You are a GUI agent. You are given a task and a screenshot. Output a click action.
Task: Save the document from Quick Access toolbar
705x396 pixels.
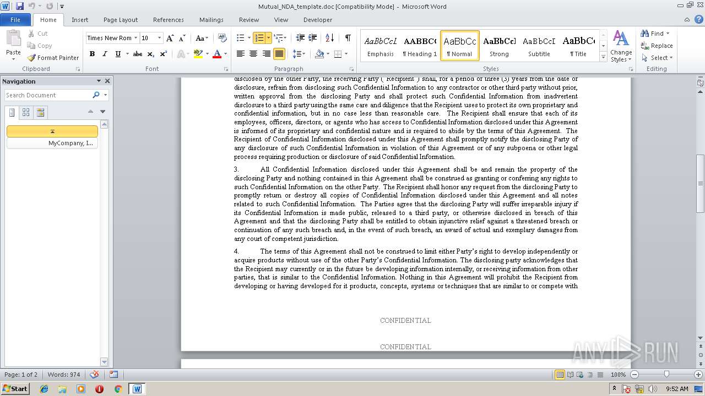point(20,6)
